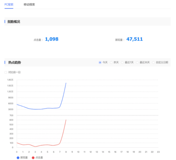Click y-axis label 9000
This screenshot has width=176, height=160.
(11, 98)
